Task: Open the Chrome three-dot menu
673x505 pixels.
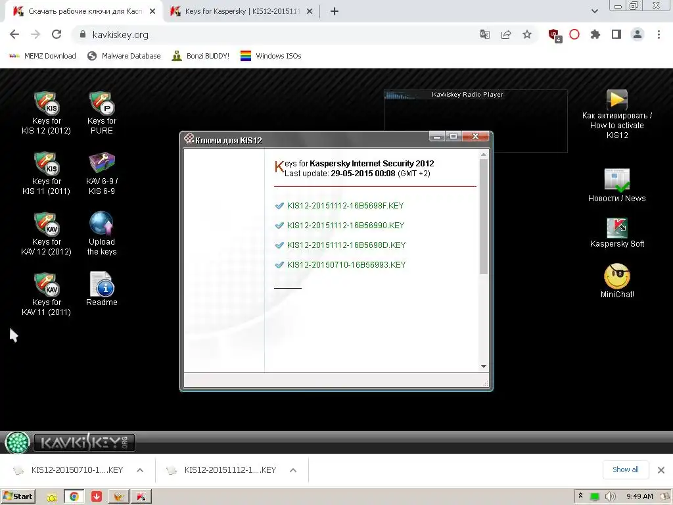Action: [x=659, y=34]
